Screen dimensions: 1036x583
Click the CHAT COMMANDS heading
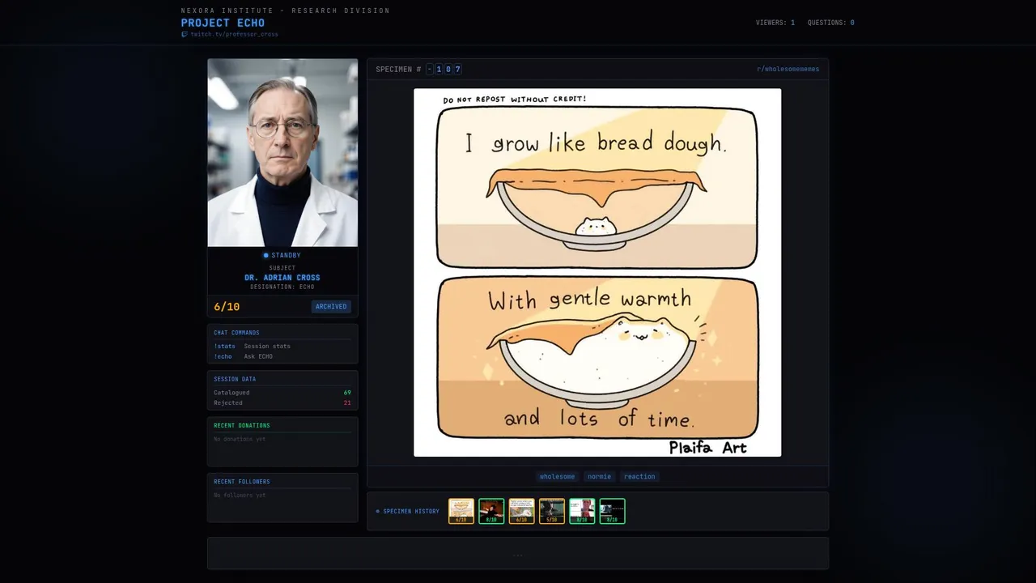236,333
